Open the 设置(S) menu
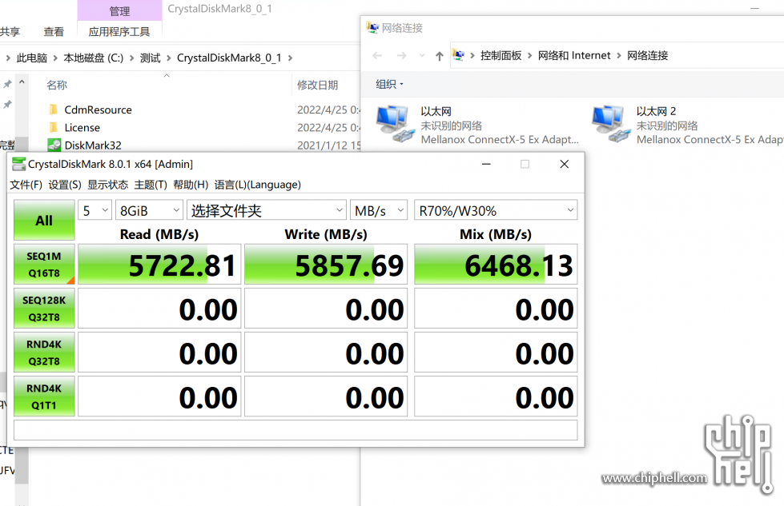Screen dimensions: 784x506 point(65,185)
